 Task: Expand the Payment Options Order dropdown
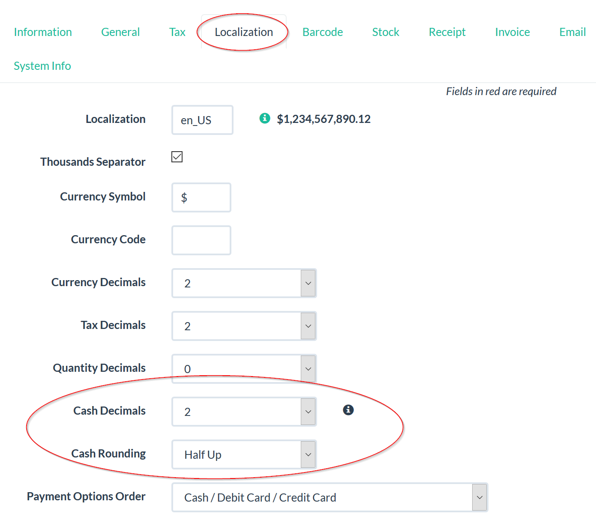[479, 497]
